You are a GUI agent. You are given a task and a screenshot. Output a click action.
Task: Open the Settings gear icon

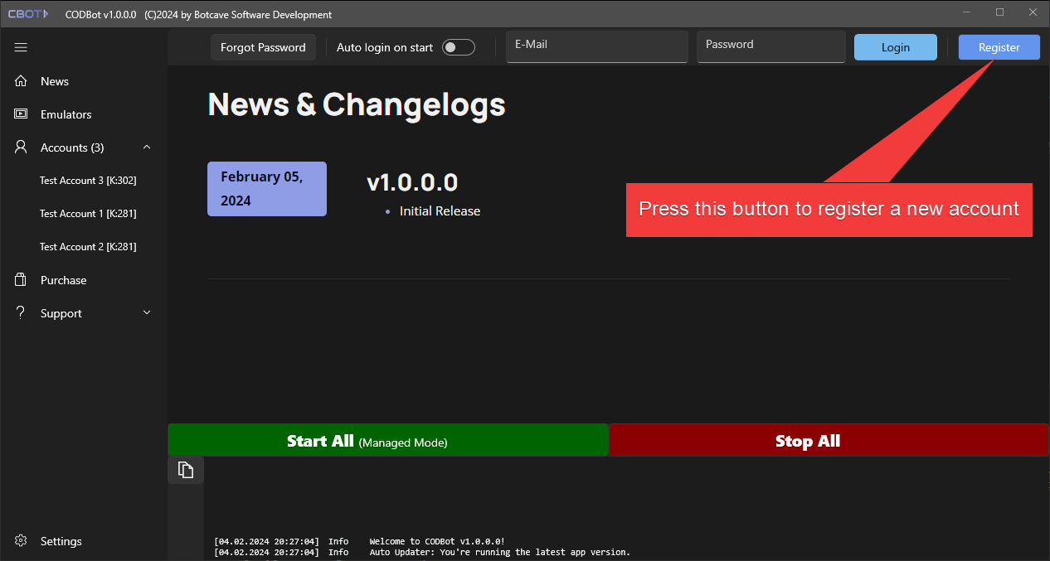coord(22,541)
